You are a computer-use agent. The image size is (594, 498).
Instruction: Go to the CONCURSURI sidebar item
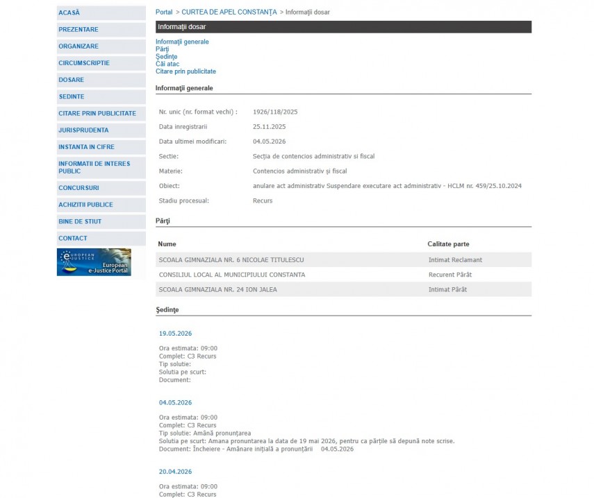(x=101, y=188)
